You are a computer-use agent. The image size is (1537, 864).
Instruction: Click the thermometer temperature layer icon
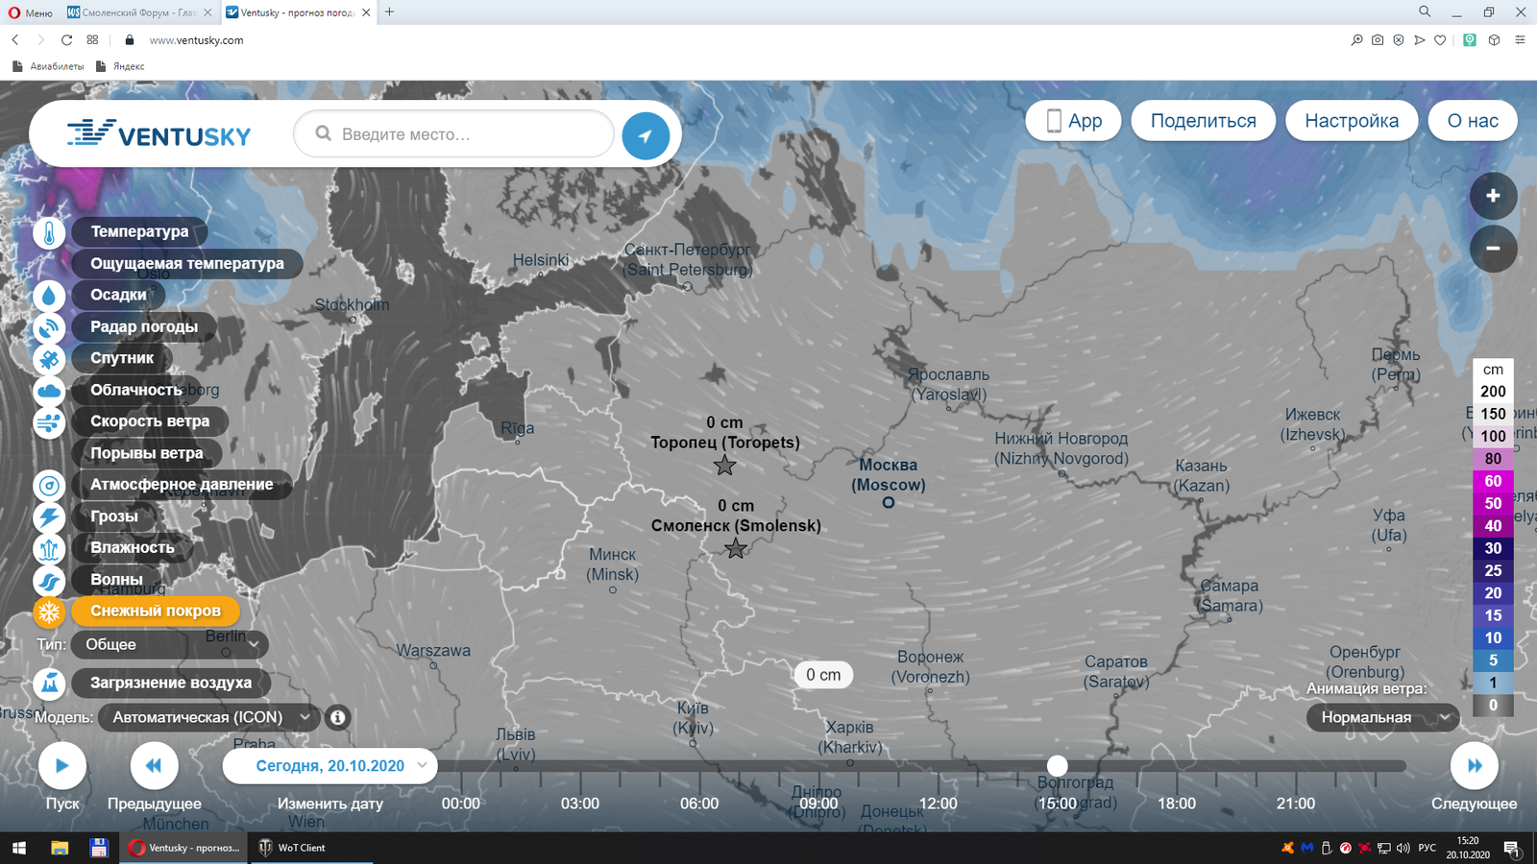pyautogui.click(x=49, y=232)
